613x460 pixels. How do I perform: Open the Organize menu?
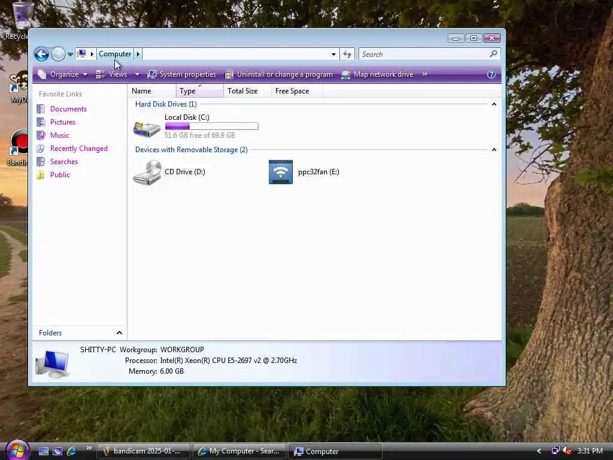(x=62, y=74)
